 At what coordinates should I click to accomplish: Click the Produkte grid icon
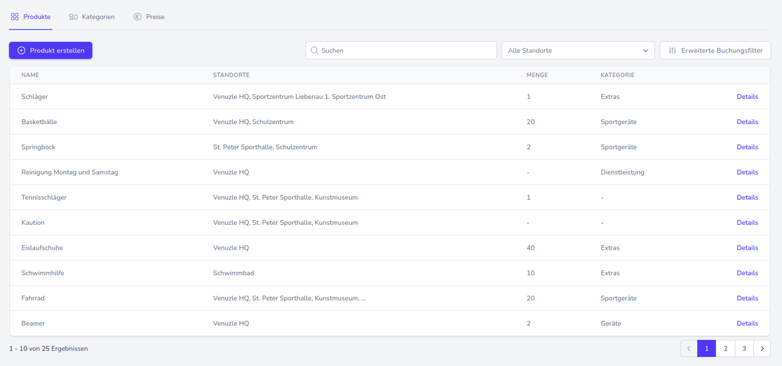[x=15, y=17]
